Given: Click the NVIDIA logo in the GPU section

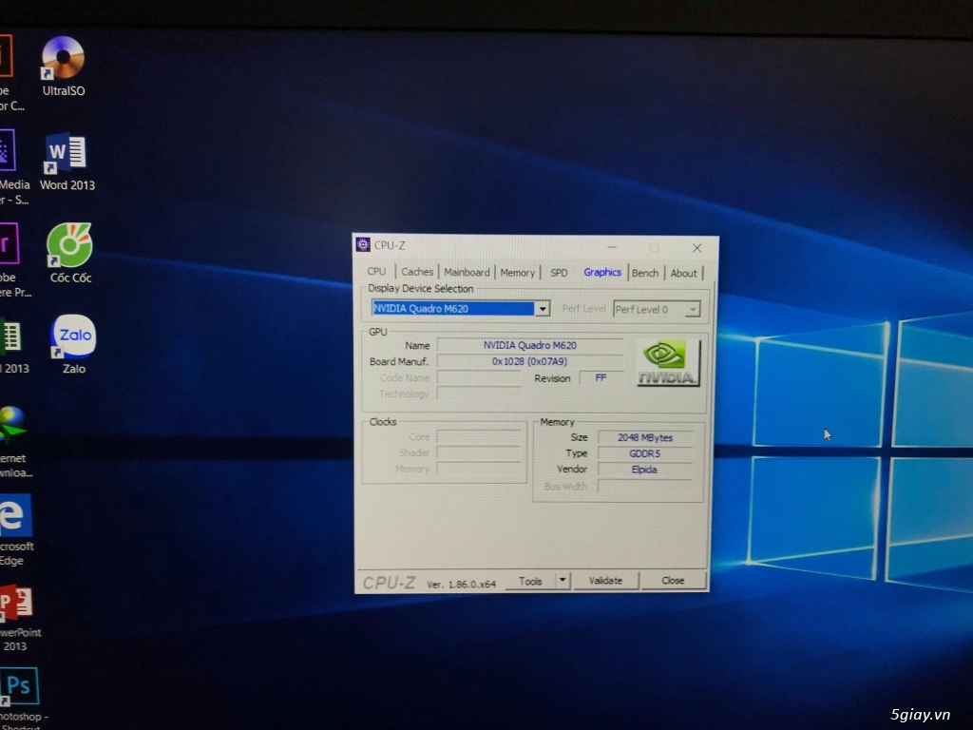Looking at the screenshot, I should pyautogui.click(x=668, y=362).
